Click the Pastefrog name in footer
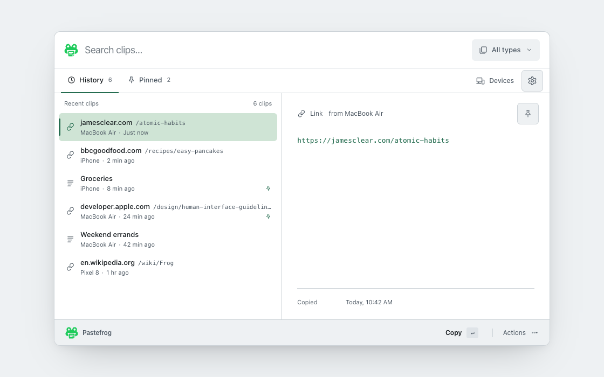This screenshot has height=377, width=604. click(97, 333)
